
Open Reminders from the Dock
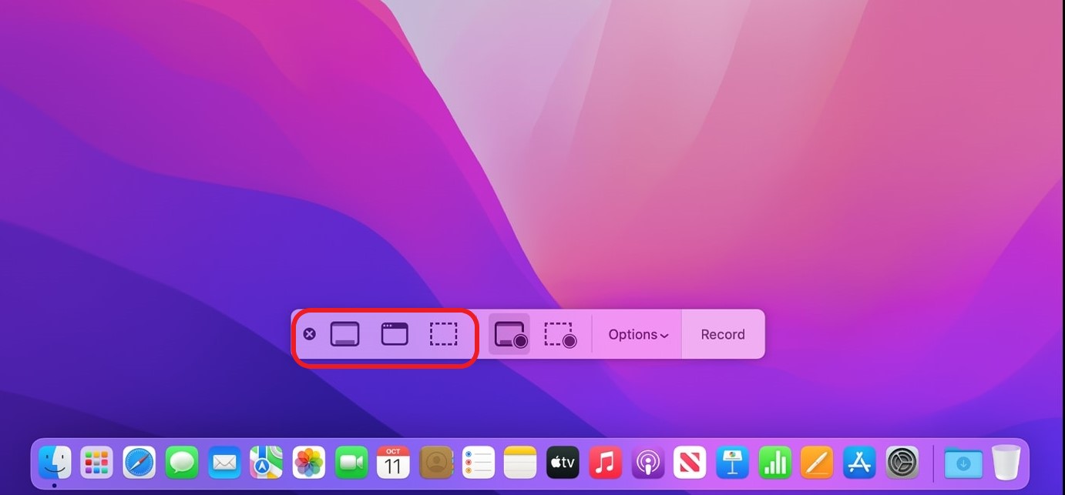[x=478, y=463]
